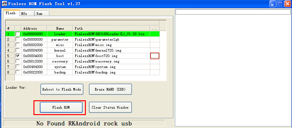Viewport: 292px width, 128px height.
Task: Click the Address column header
Action: 34,28
